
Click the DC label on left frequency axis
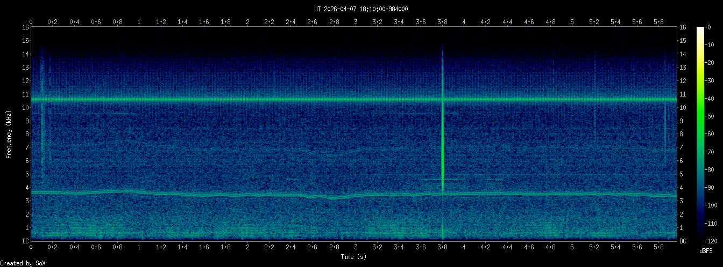click(x=25, y=241)
